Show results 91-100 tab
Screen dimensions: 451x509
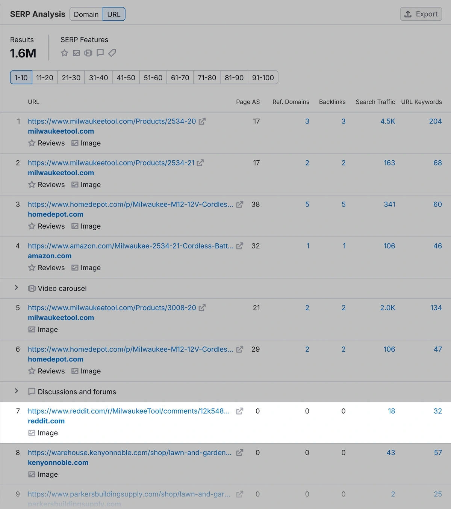(263, 77)
